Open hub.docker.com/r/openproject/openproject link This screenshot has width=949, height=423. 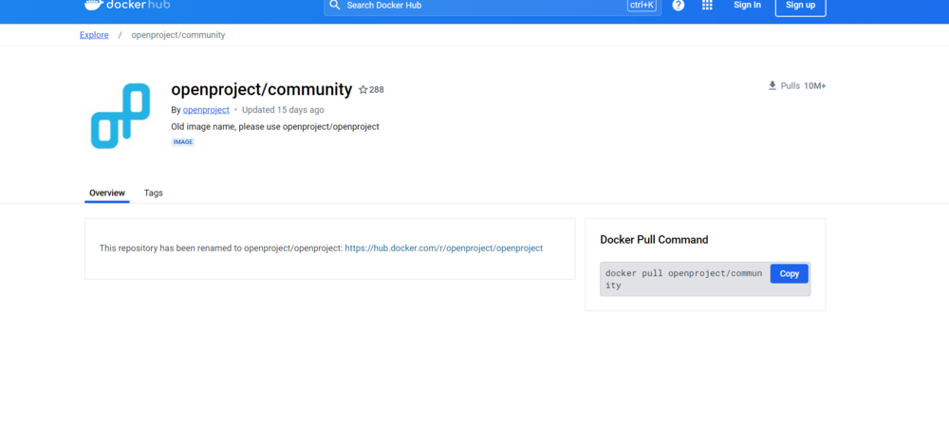pos(443,248)
